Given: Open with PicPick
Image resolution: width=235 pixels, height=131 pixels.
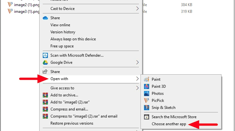Looking at the screenshot, I should [x=181, y=101].
